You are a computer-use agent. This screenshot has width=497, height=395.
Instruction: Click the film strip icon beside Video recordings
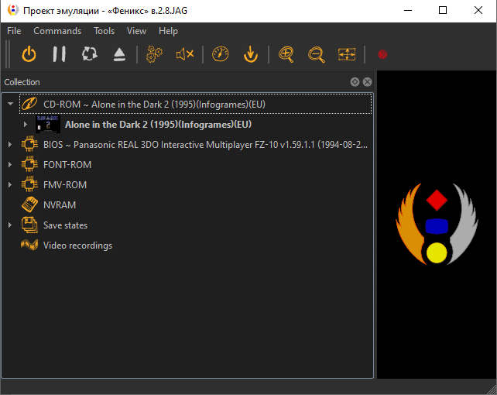(x=29, y=245)
